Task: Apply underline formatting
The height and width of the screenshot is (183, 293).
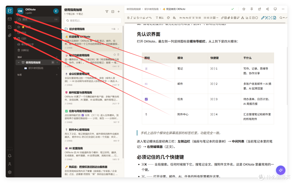Action: point(135,18)
